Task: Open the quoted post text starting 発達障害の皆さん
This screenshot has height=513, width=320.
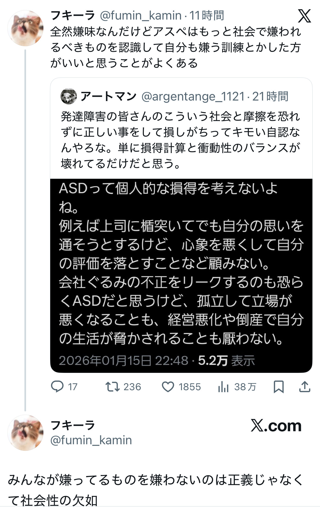Action: (180, 140)
